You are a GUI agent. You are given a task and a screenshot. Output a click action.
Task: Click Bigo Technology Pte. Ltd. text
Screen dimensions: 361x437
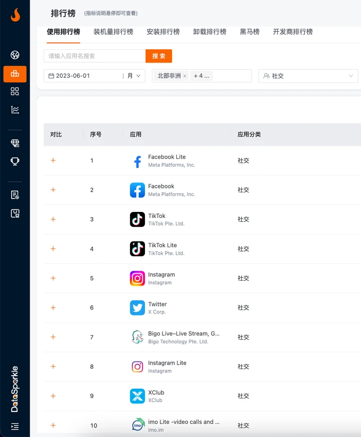(178, 342)
